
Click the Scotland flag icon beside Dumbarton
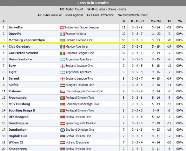62,130
